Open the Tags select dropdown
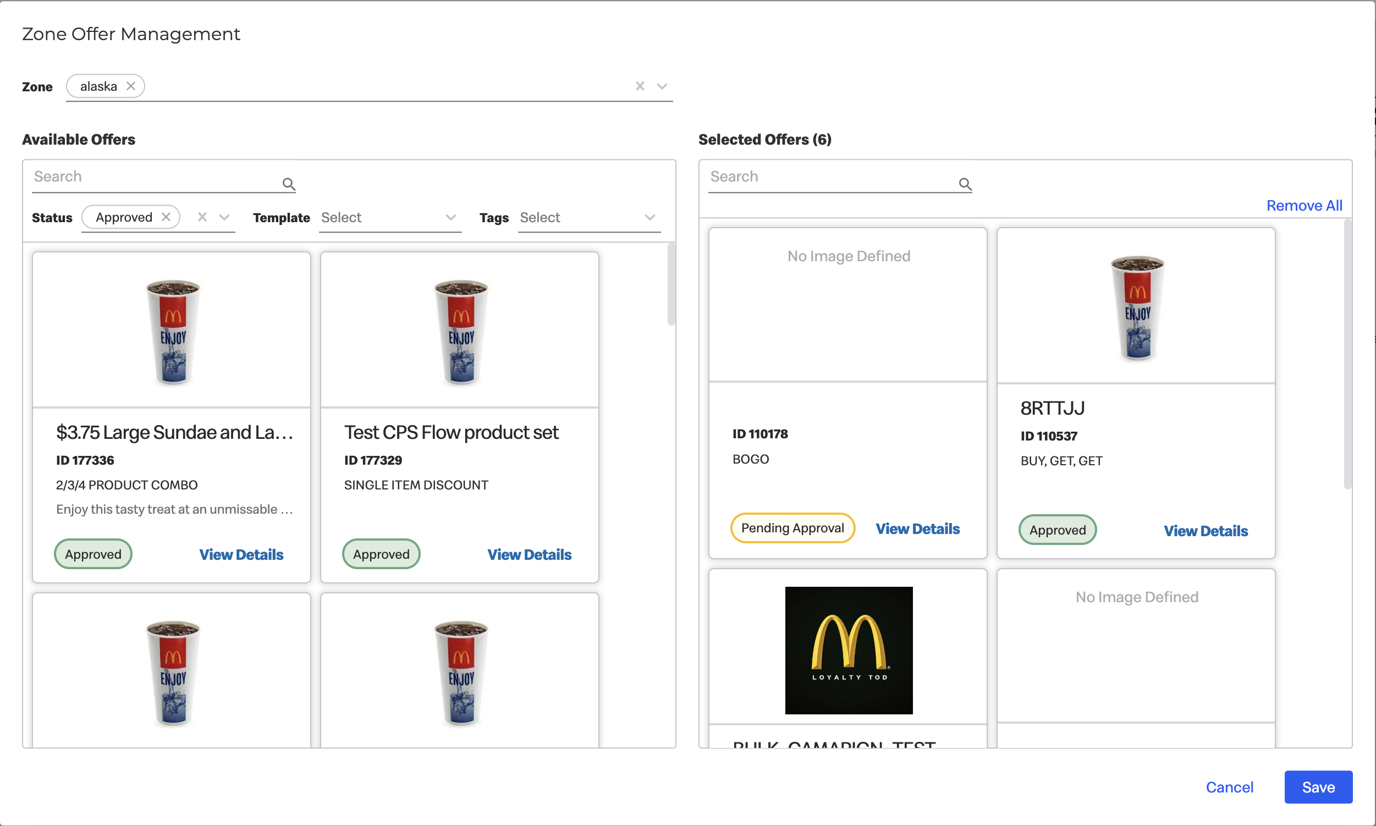This screenshot has height=826, width=1376. tap(588, 218)
